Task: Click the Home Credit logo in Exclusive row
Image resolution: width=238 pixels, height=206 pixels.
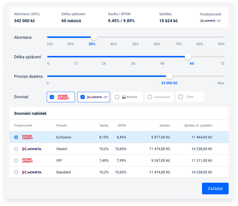Action: (28, 137)
